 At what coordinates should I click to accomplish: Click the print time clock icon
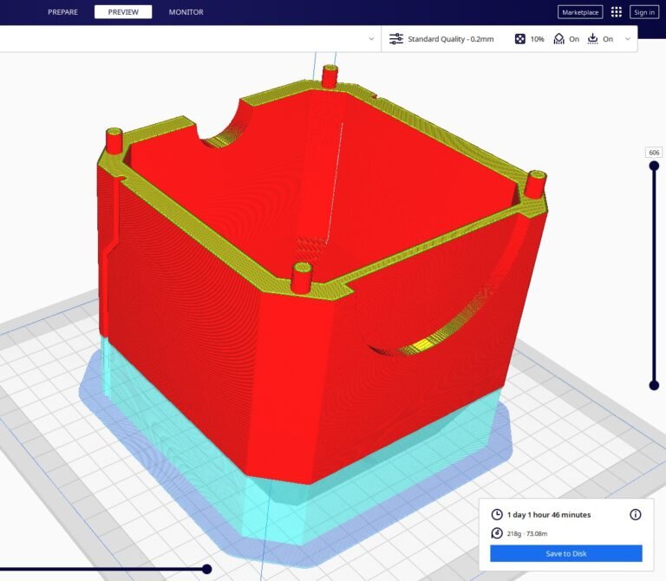pos(497,515)
